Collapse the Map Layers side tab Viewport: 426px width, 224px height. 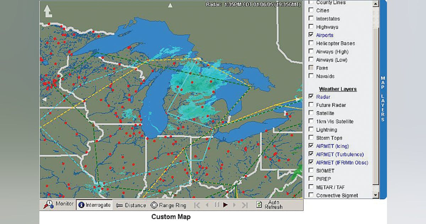tap(383, 99)
